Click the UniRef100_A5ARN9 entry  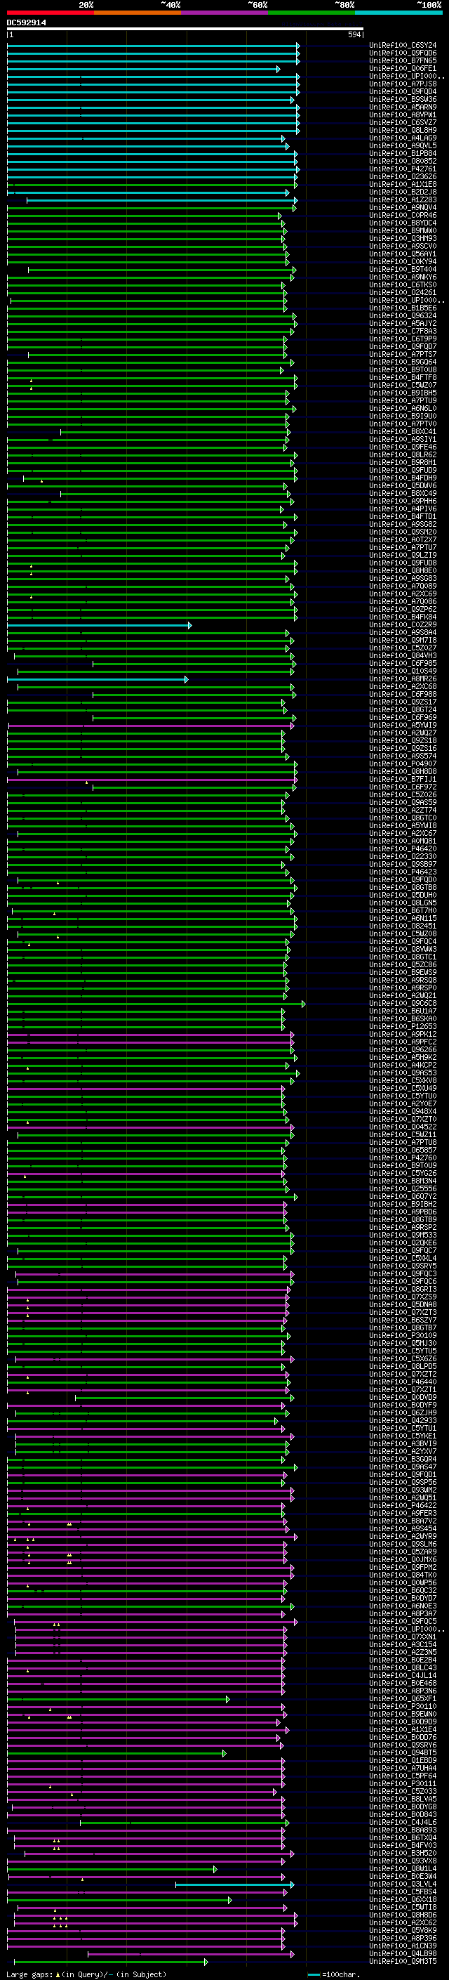pos(403,107)
